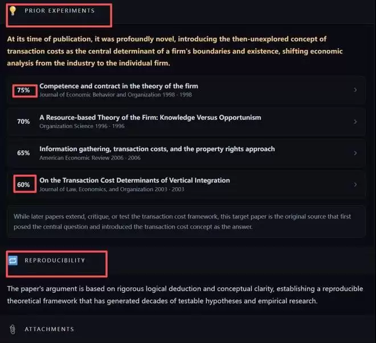Screen dimensions: 376x343
Task: Expand the Competence and contract row chevron
Action: (x=355, y=90)
